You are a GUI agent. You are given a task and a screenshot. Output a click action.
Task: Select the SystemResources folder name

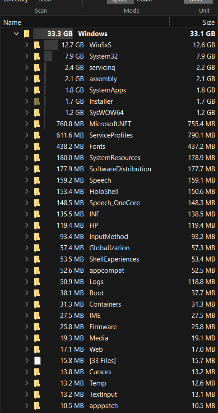[115, 158]
